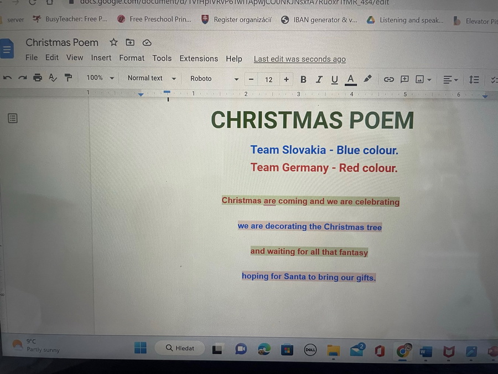Click the spelling and grammar check icon

[53, 78]
